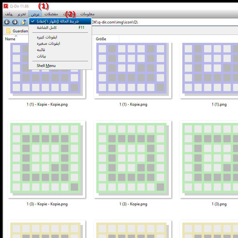The image size is (238, 238).
Task: Open the معلومات menu
Action: coord(87,14)
